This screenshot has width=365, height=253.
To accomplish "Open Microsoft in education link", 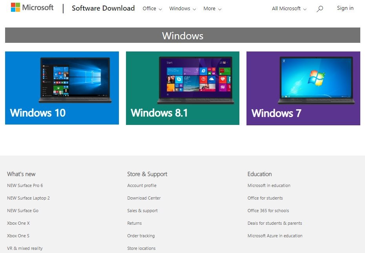I will 269,185.
